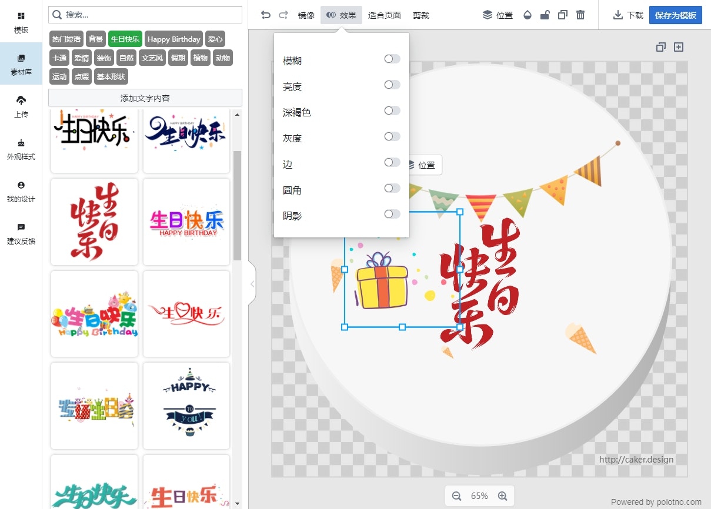Click the HAPPY TO YOU badge thumbnail
Viewport: 711px width, 509px height.
click(186, 406)
